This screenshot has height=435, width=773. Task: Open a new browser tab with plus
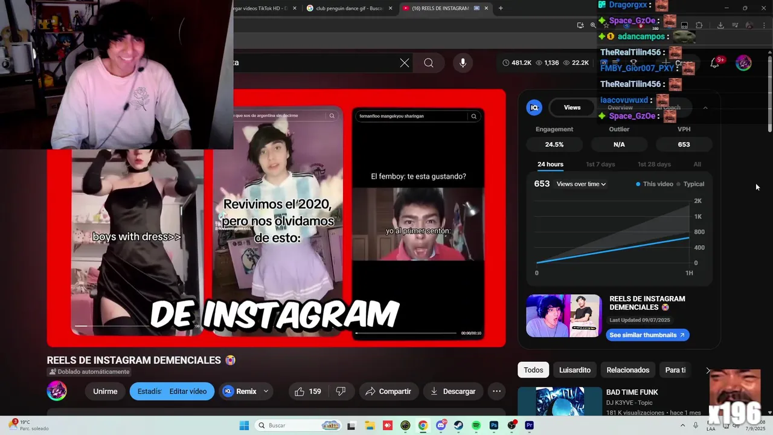(x=501, y=8)
